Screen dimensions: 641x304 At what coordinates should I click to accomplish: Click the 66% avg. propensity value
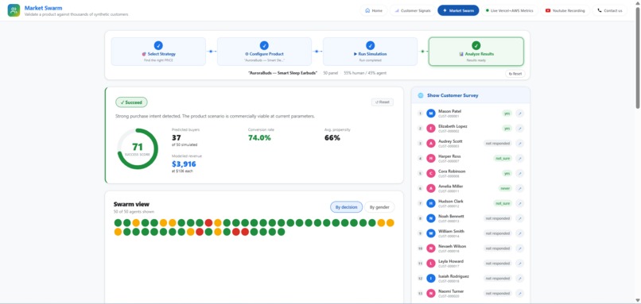(332, 138)
